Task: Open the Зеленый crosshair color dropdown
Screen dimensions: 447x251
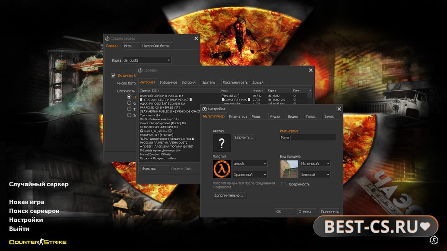Action: point(315,174)
